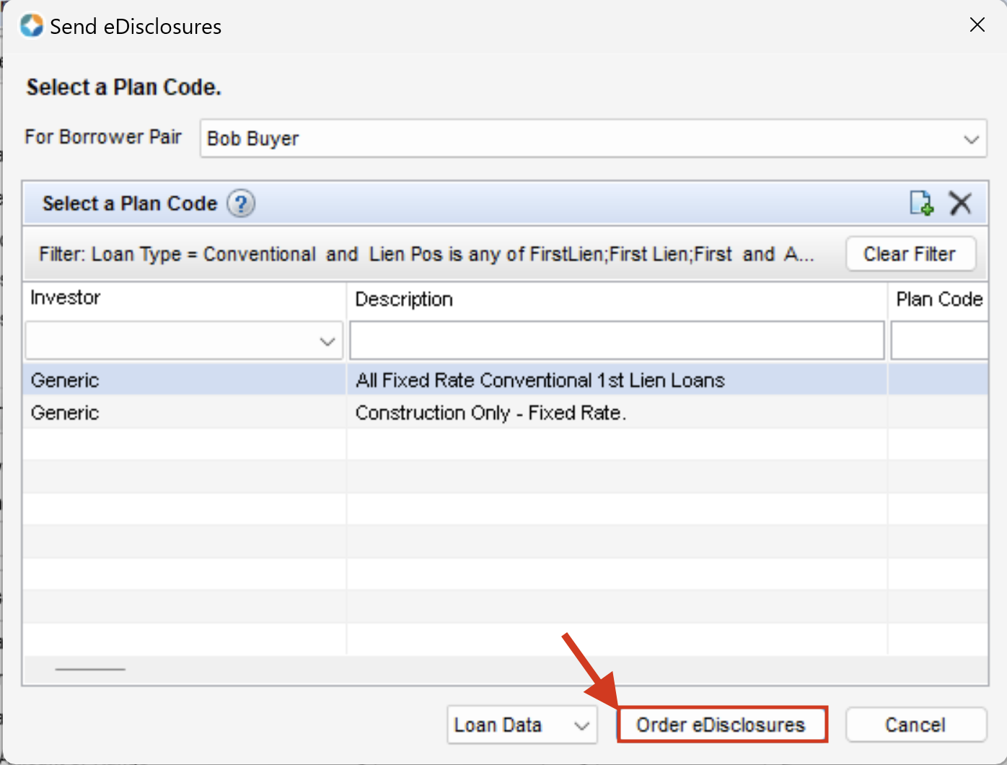Sort by the Investor column header

(184, 298)
